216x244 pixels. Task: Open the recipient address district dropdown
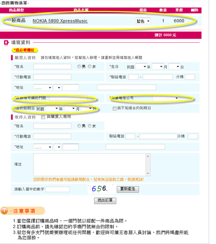tap(58, 147)
